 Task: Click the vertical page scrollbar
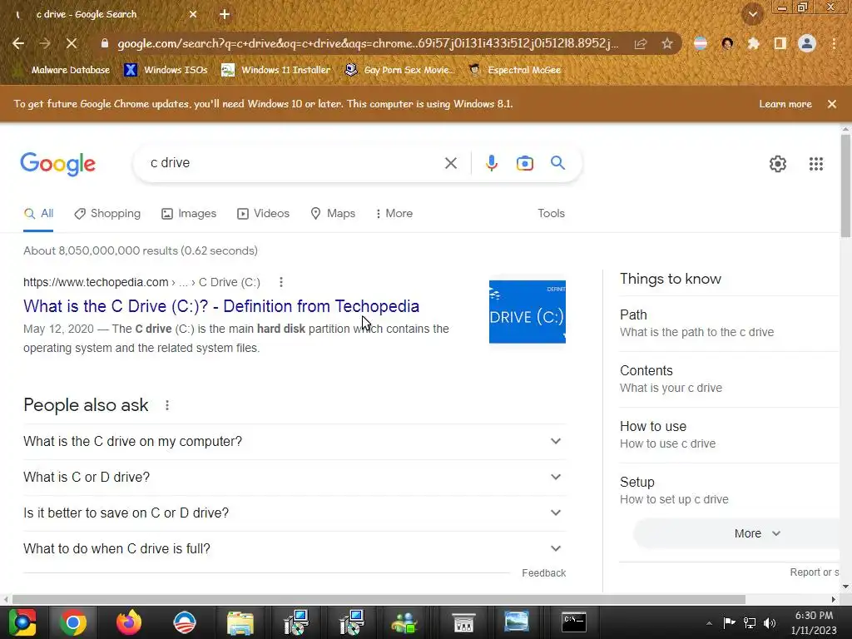[845, 186]
